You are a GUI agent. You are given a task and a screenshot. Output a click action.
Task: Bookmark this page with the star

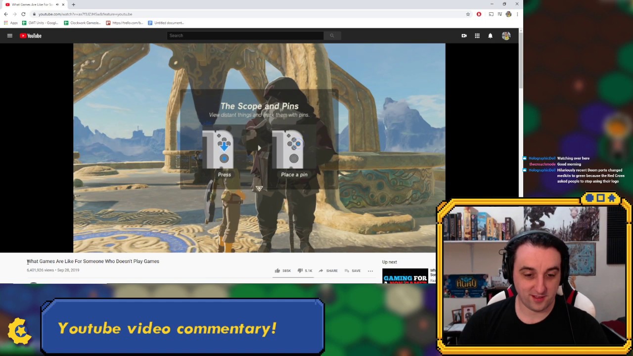point(468,14)
